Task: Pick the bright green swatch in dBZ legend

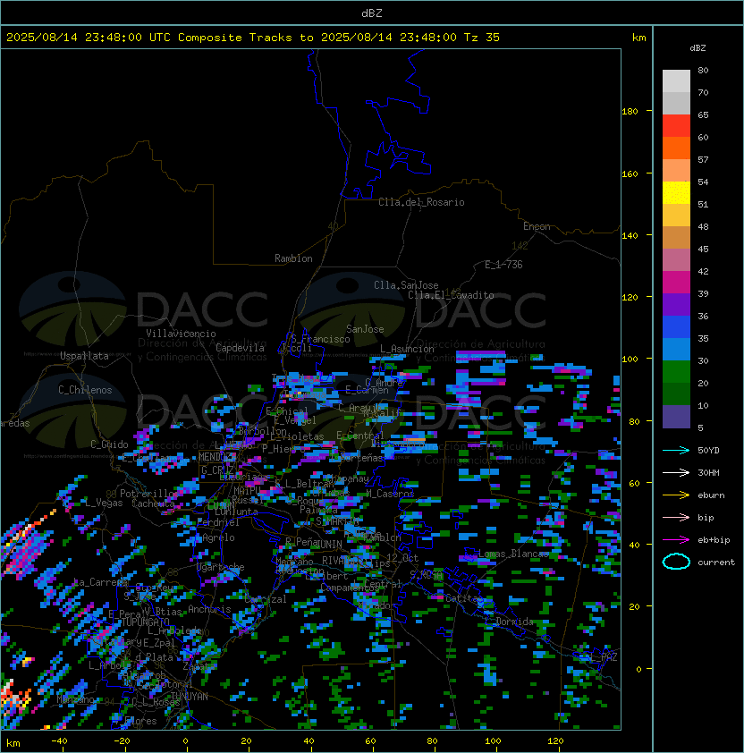Action: point(676,372)
